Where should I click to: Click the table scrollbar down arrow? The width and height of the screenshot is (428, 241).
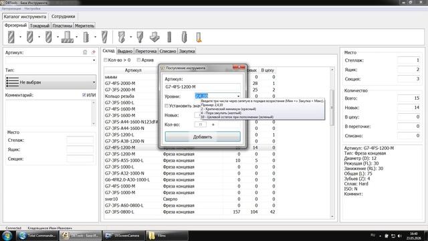332,216
